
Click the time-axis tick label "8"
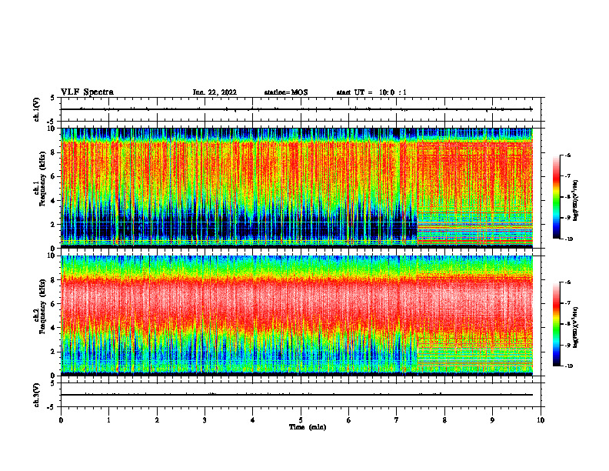click(444, 420)
